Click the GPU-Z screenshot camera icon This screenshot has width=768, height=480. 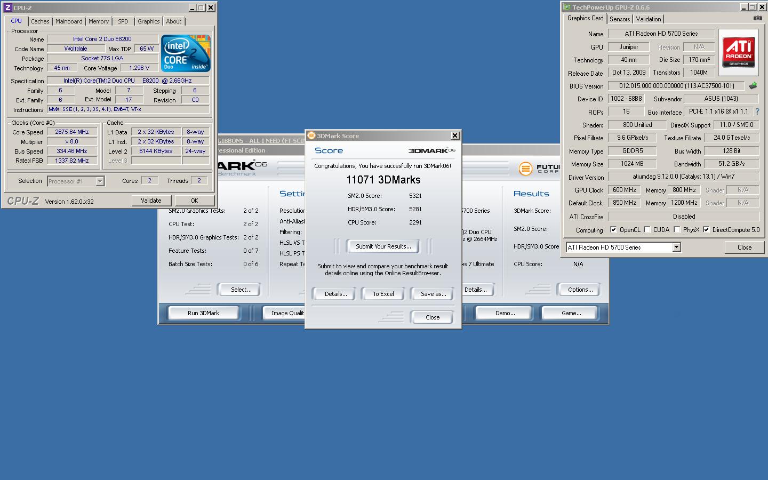tap(757, 18)
